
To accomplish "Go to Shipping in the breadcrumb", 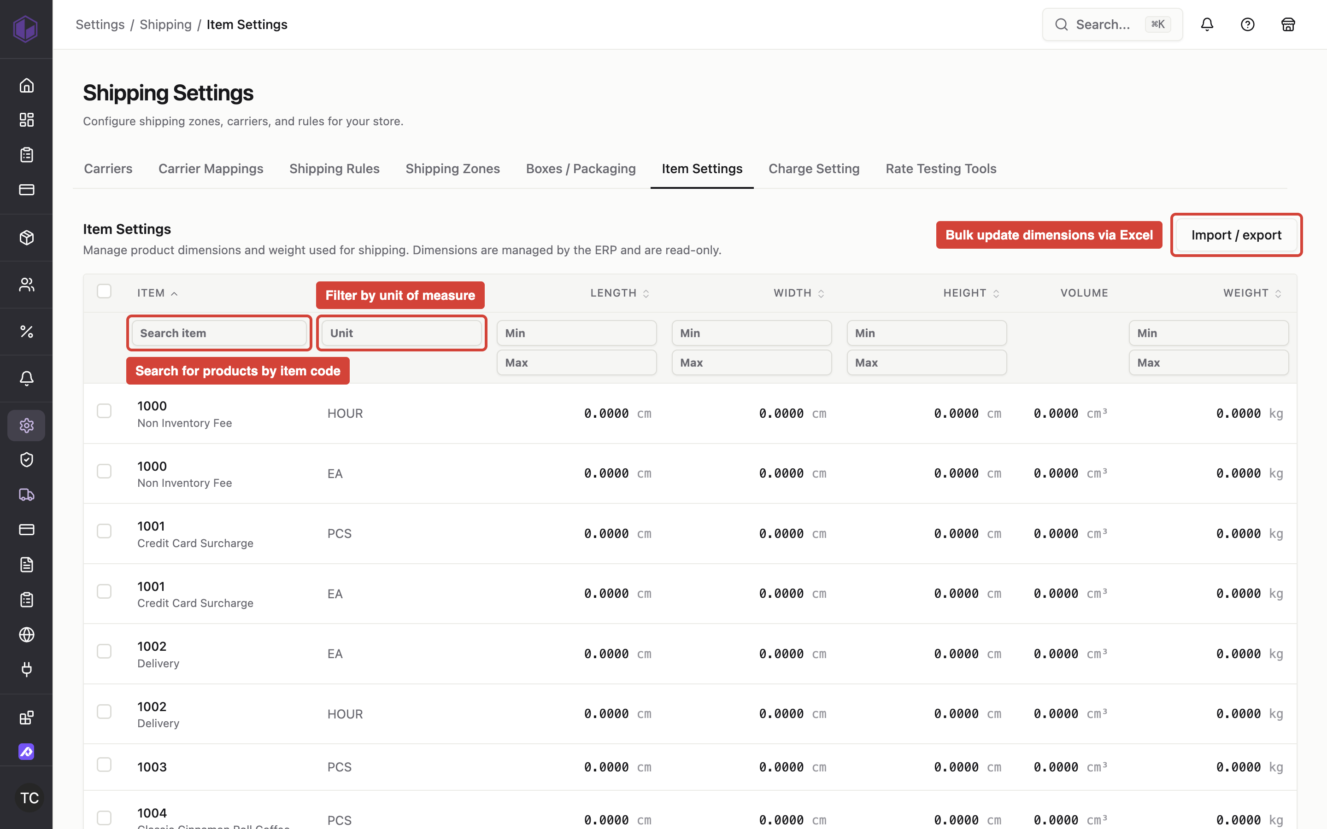I will point(165,25).
